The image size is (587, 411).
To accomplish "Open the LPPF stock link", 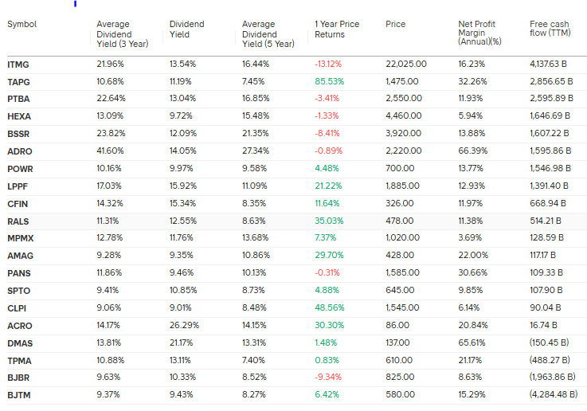I will 18,184.
